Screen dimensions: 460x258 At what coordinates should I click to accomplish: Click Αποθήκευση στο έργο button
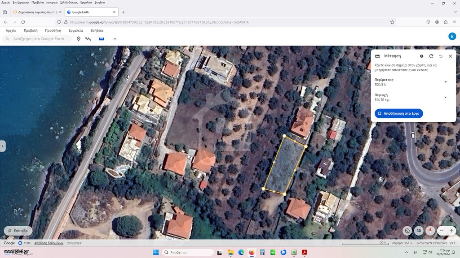coord(399,113)
